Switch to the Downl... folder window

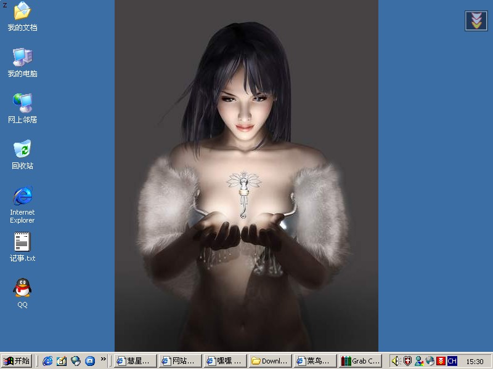click(x=271, y=361)
